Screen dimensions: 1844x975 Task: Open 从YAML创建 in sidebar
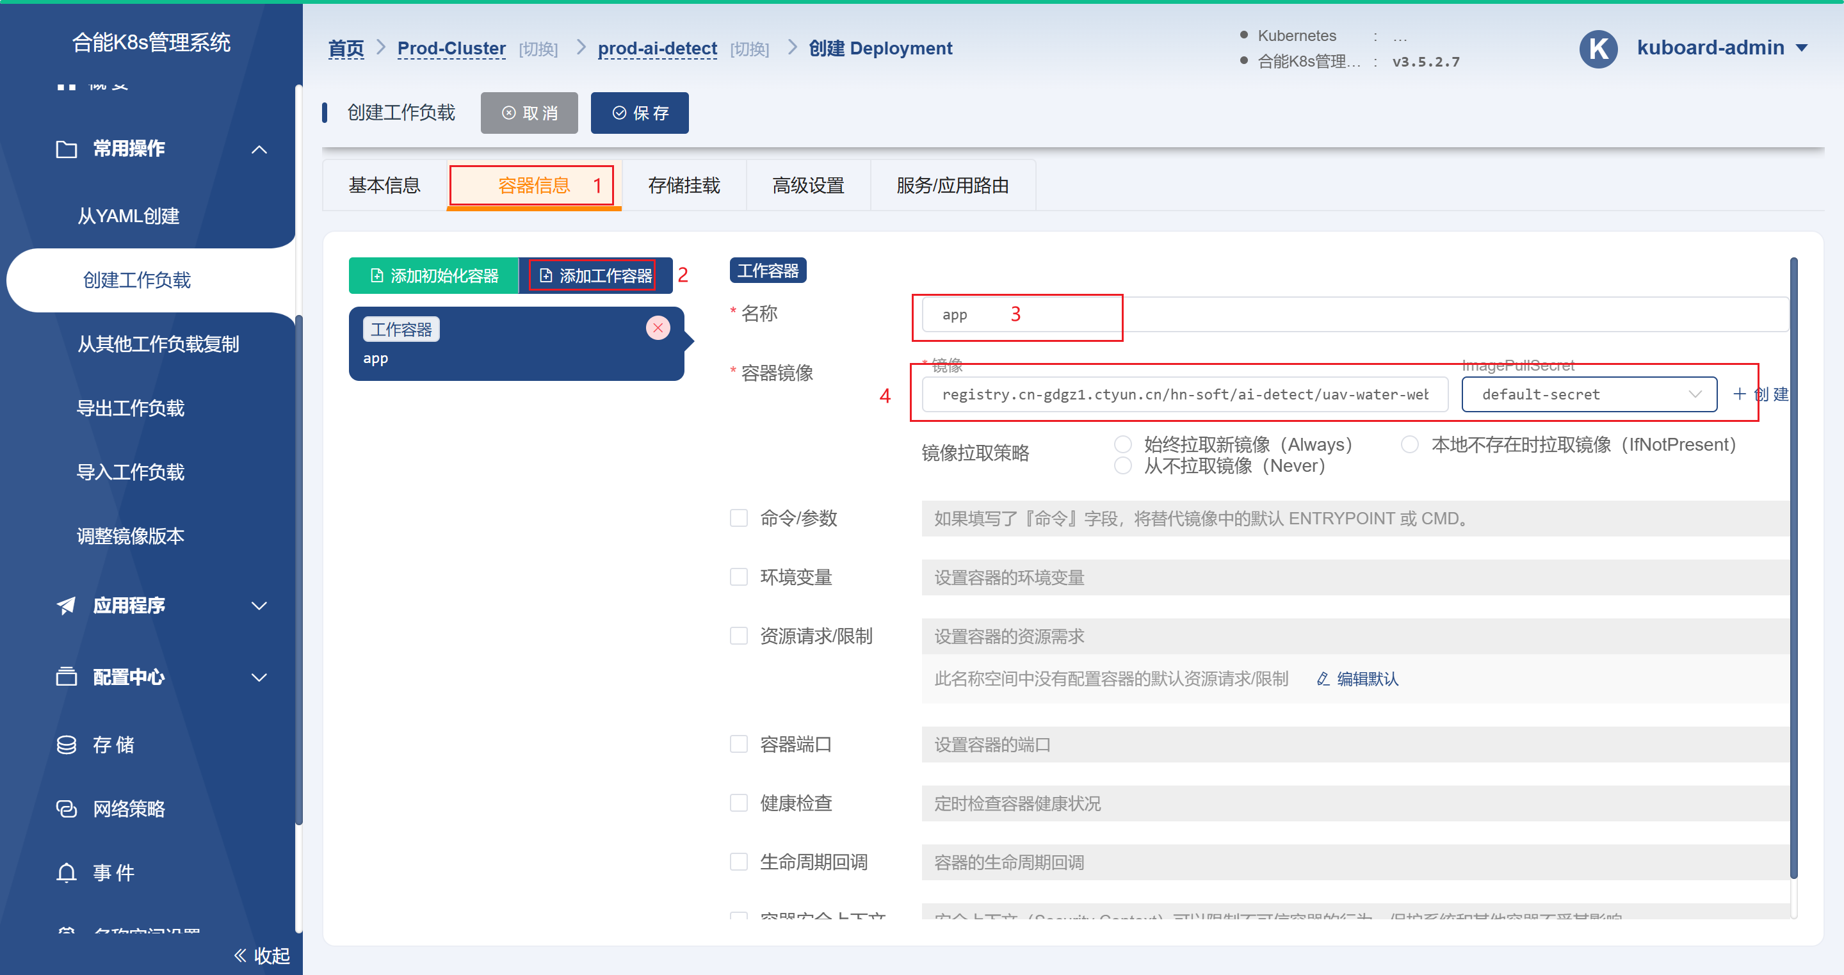pyautogui.click(x=129, y=216)
